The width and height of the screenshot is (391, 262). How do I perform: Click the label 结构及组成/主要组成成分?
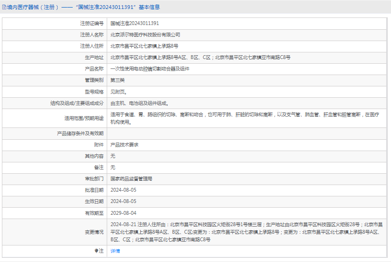[77, 103]
